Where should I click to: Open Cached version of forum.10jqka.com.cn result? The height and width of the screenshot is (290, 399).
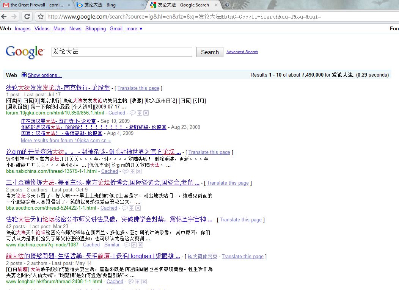[x=117, y=113]
